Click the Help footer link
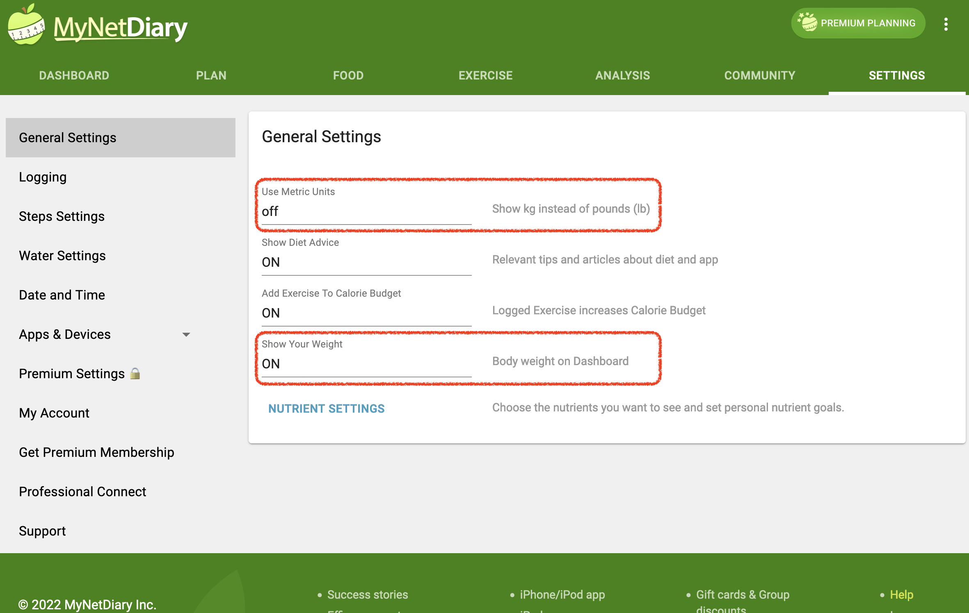The height and width of the screenshot is (613, 969). [x=901, y=595]
